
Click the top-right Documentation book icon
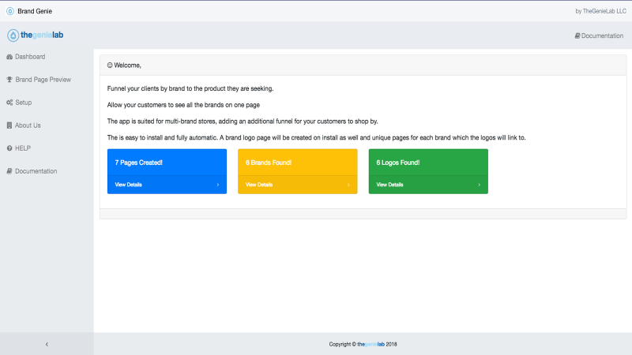577,35
